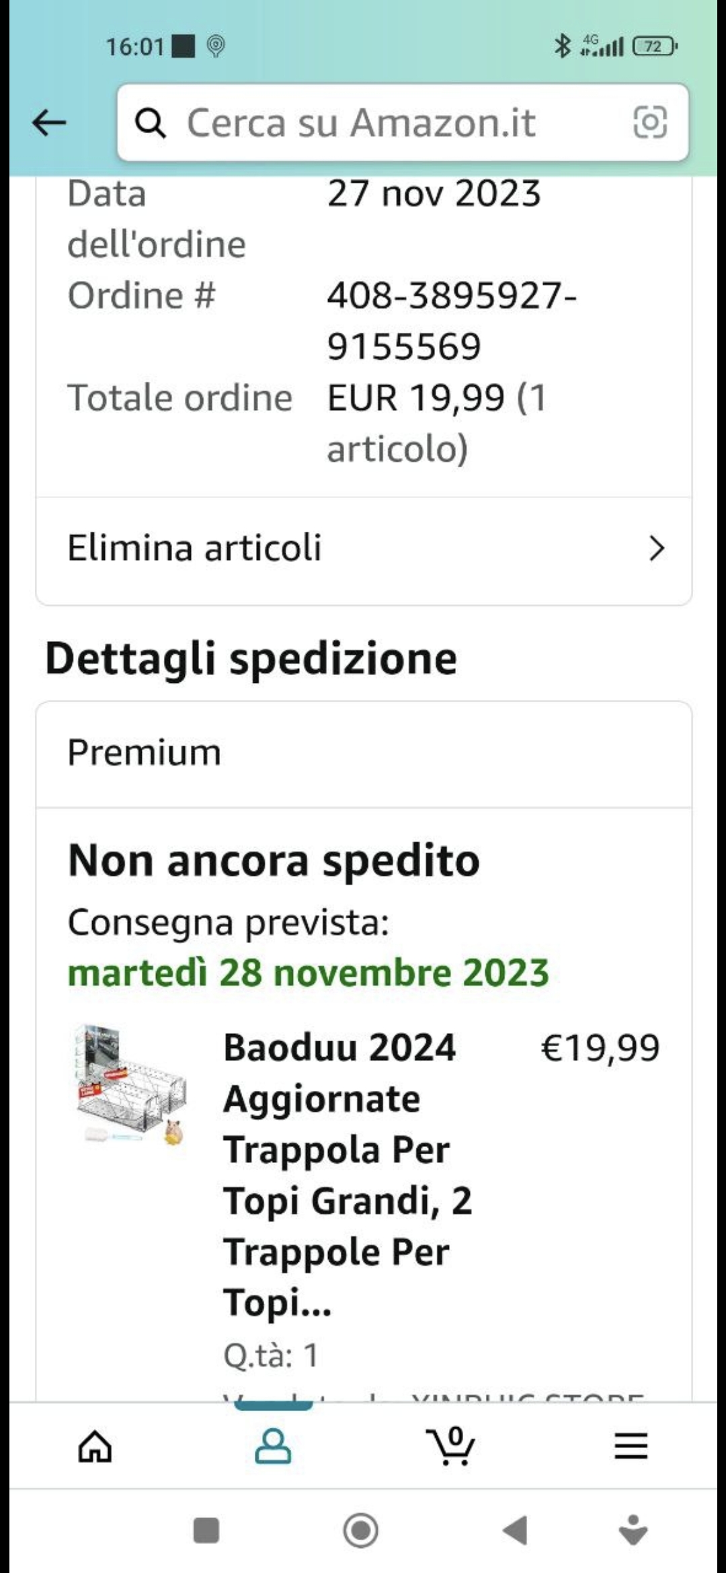Tap the Premium shipping label

(x=144, y=752)
